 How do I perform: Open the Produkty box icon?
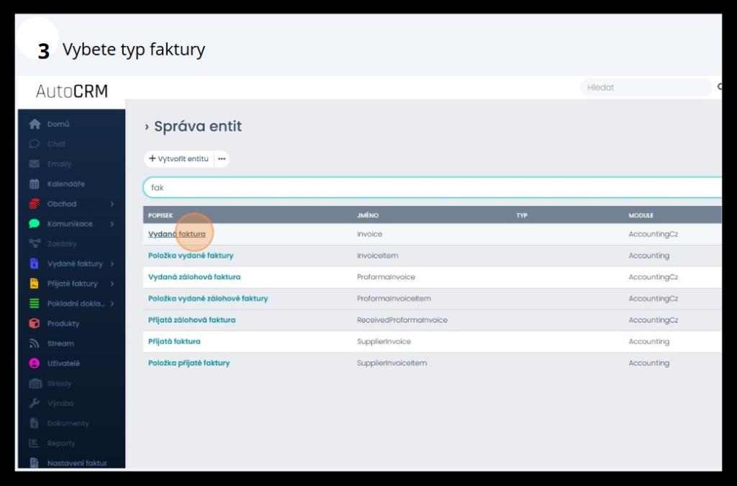[35, 323]
